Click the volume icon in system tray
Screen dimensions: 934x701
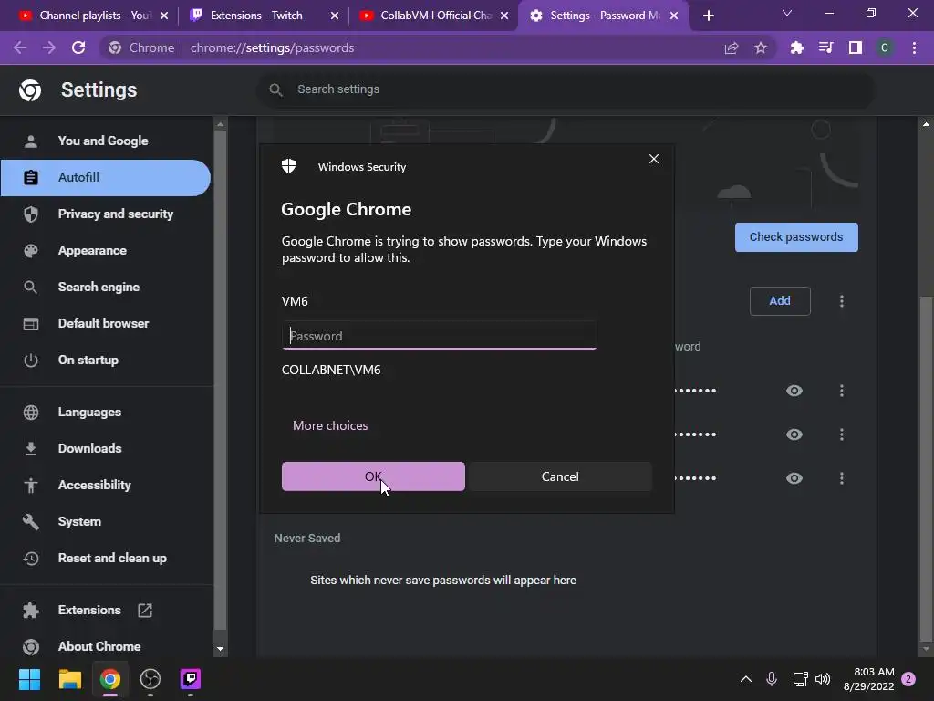coord(823,679)
